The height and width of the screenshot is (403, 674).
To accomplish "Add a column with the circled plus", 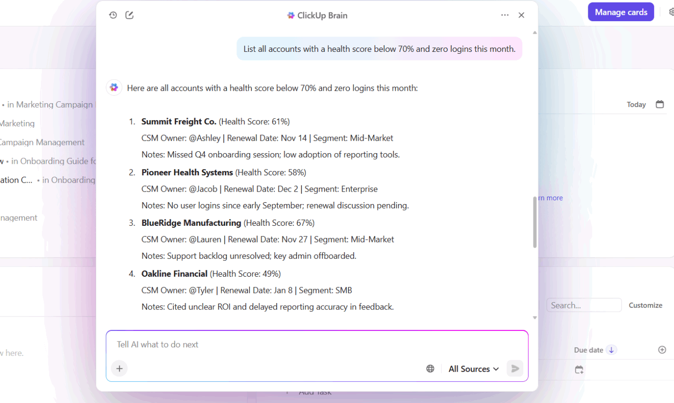I will (x=662, y=350).
